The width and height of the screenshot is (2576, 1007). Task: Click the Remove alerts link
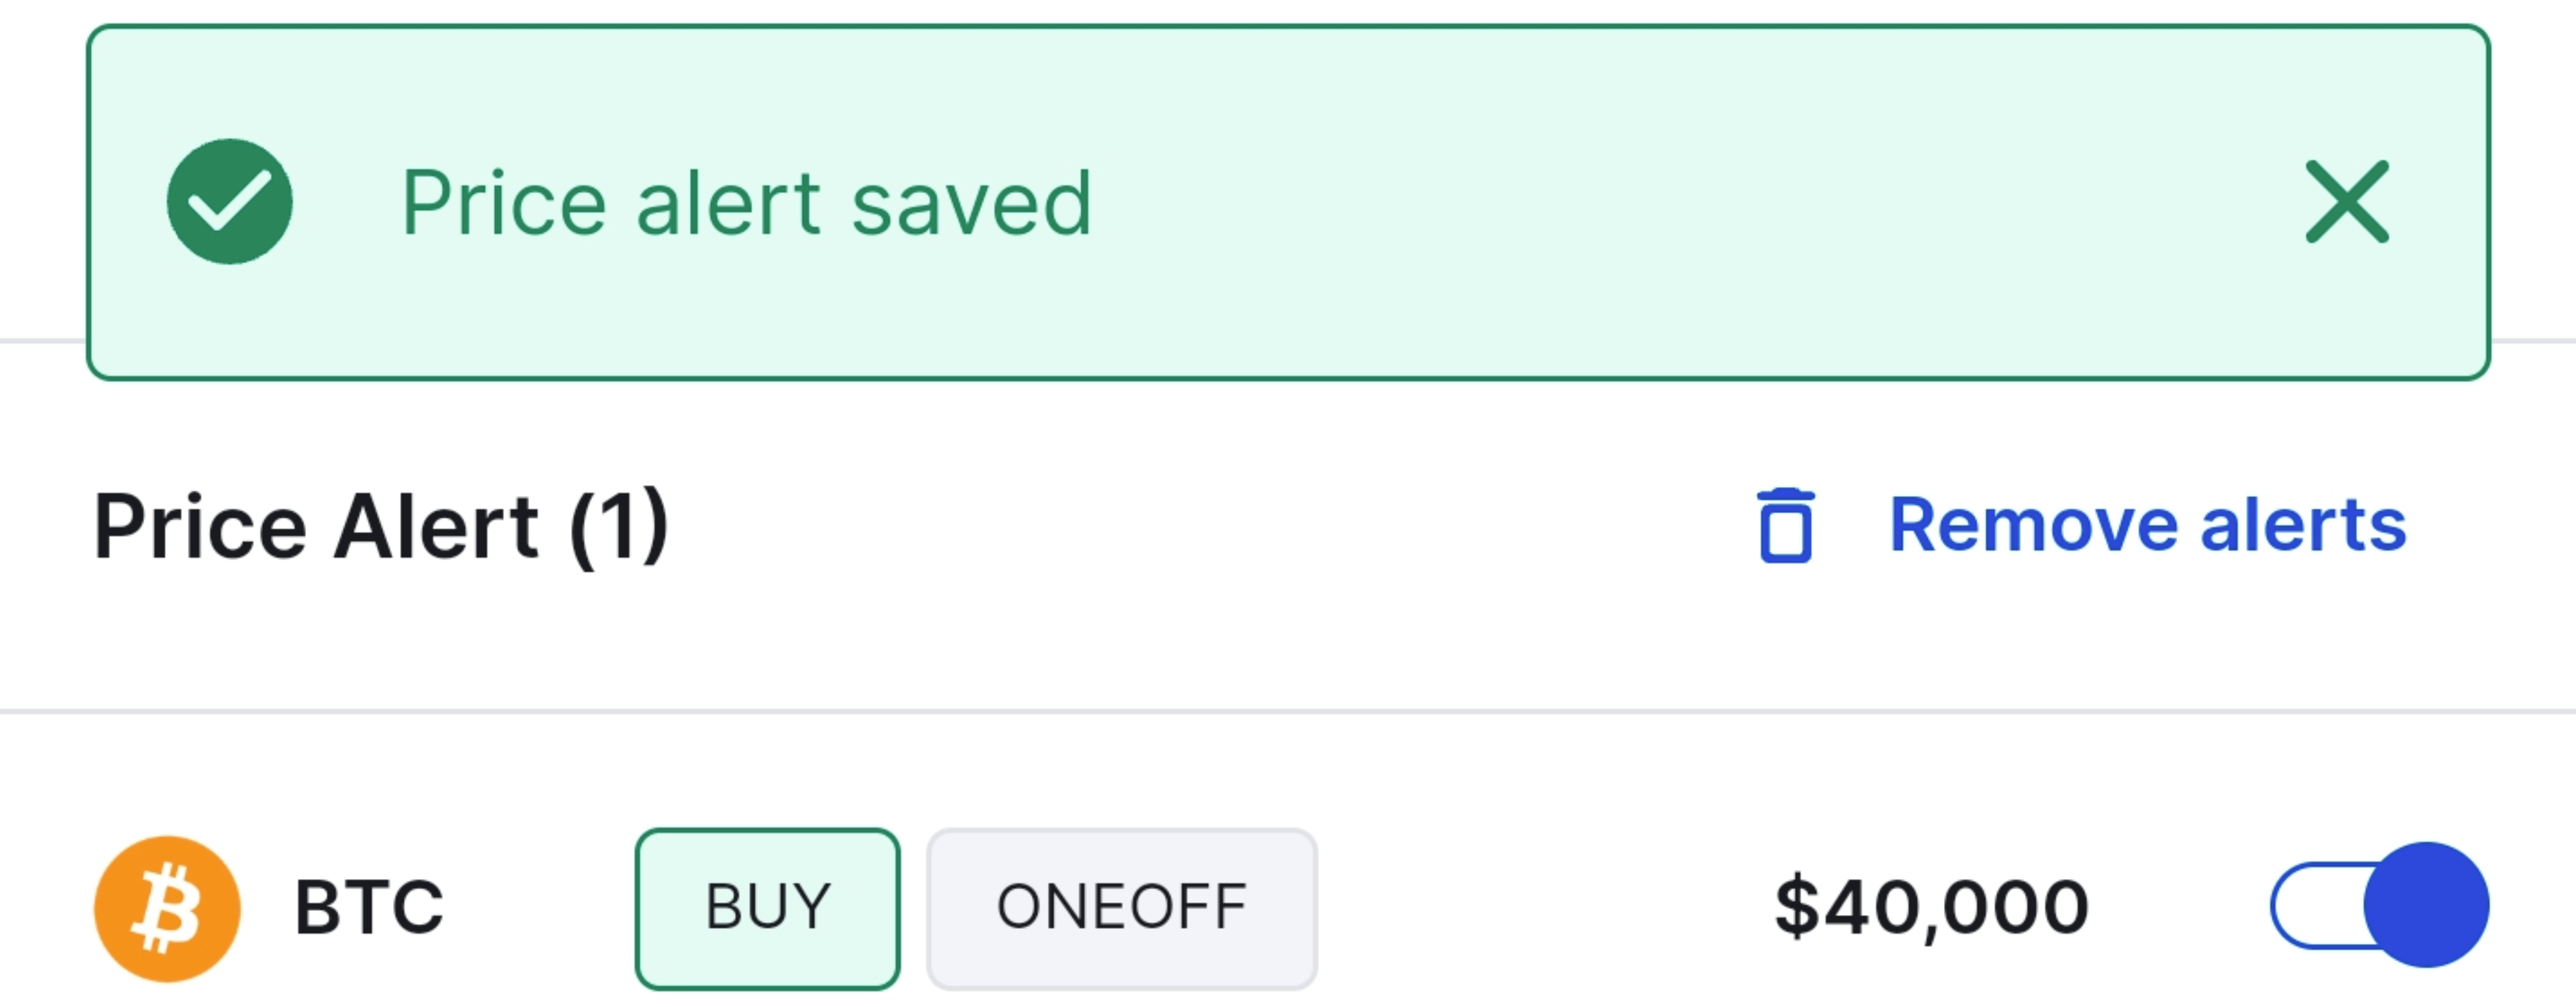(2146, 526)
